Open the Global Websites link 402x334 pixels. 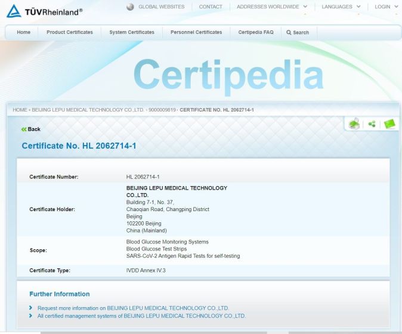click(x=162, y=7)
